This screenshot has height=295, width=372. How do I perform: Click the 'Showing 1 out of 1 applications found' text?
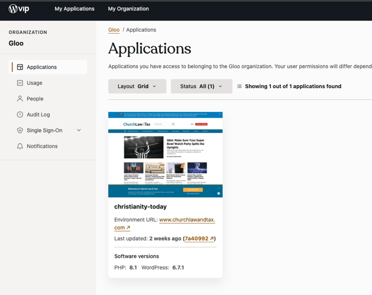(293, 87)
